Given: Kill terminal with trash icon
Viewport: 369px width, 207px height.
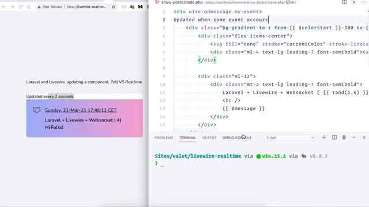Looking at the screenshot, I should tap(344, 137).
